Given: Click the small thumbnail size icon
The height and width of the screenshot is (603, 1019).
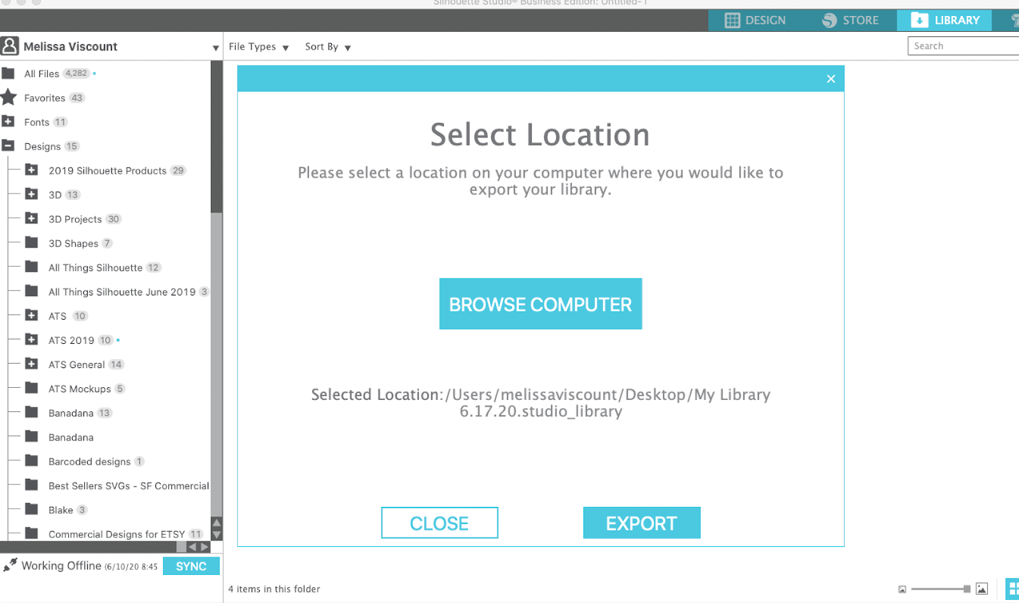Looking at the screenshot, I should pos(903,588).
